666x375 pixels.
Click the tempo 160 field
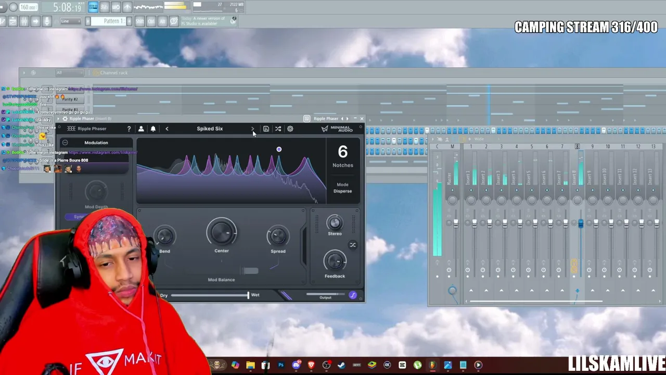(x=28, y=7)
